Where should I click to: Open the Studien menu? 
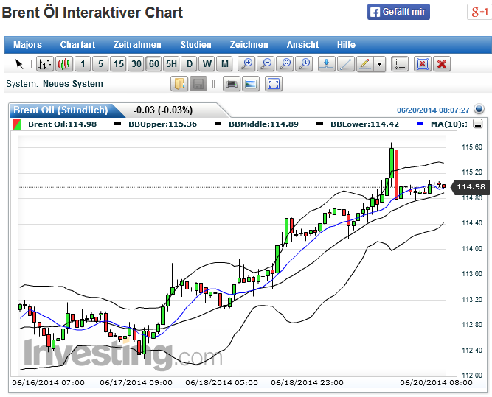click(195, 45)
